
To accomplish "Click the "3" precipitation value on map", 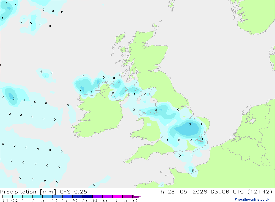I will click(x=190, y=124).
